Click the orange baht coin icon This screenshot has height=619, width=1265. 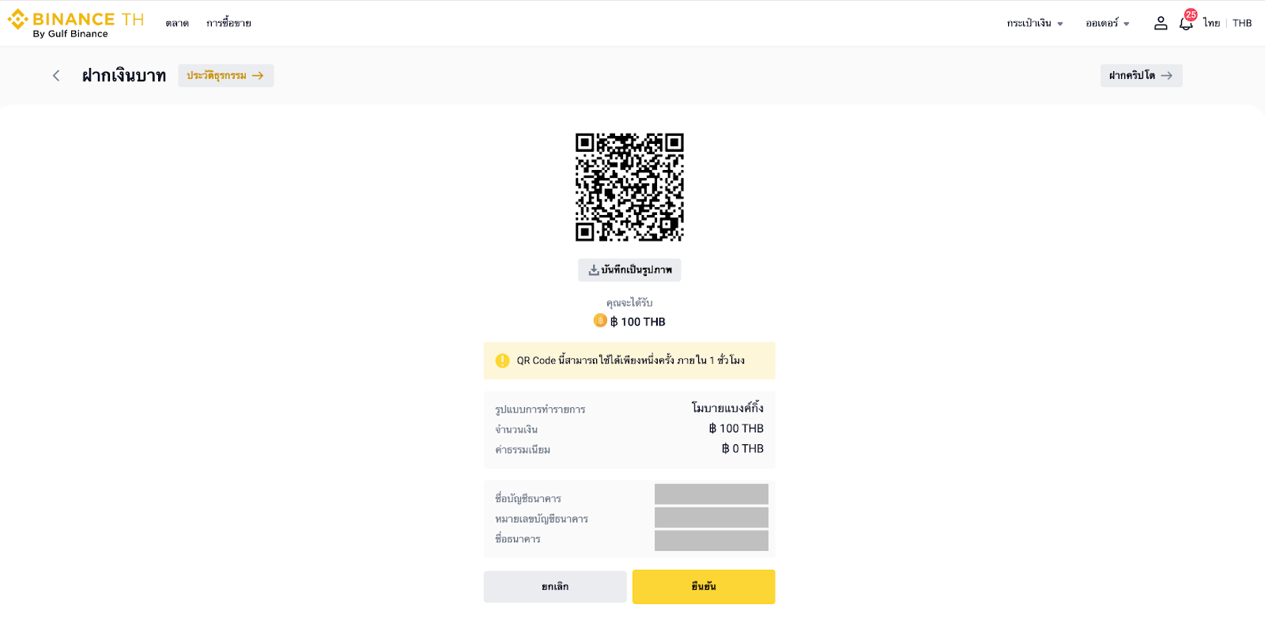coord(600,321)
